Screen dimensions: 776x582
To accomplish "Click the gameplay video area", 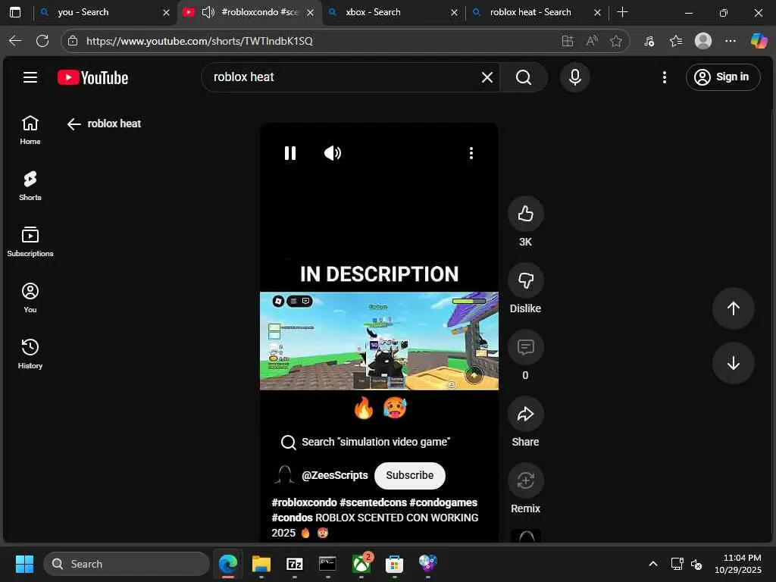I will [379, 341].
